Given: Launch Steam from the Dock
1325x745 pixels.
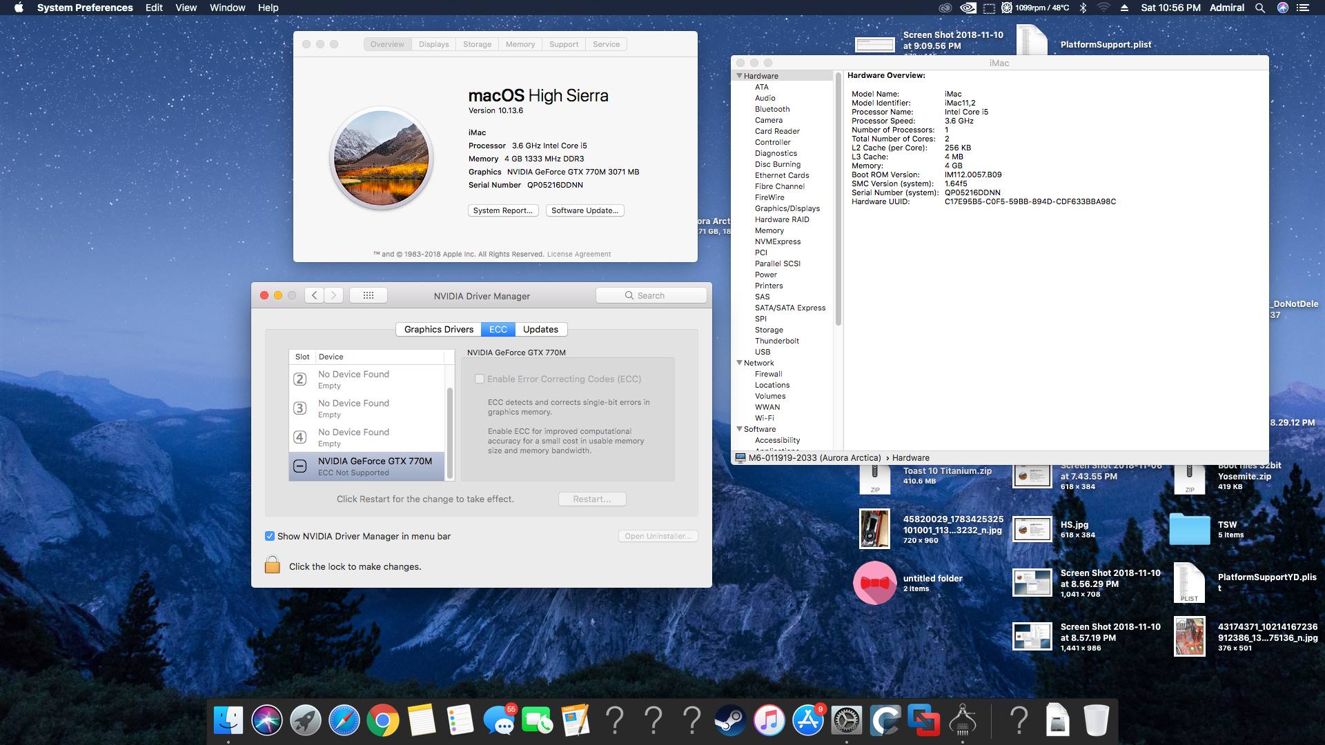Looking at the screenshot, I should pos(729,722).
